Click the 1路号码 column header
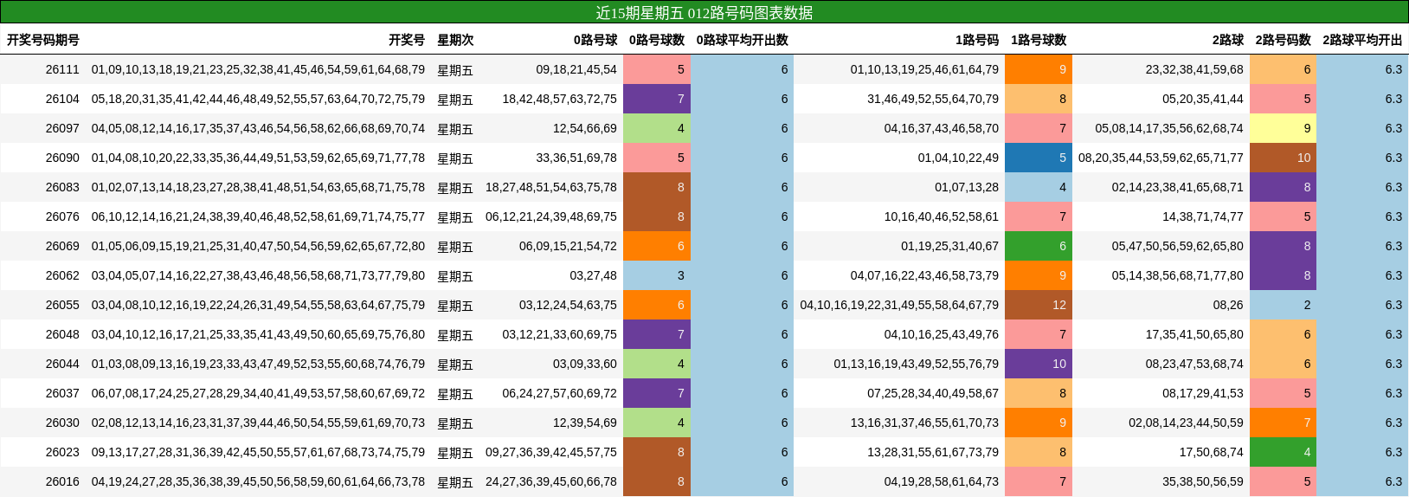The image size is (1409, 497). coord(977,40)
